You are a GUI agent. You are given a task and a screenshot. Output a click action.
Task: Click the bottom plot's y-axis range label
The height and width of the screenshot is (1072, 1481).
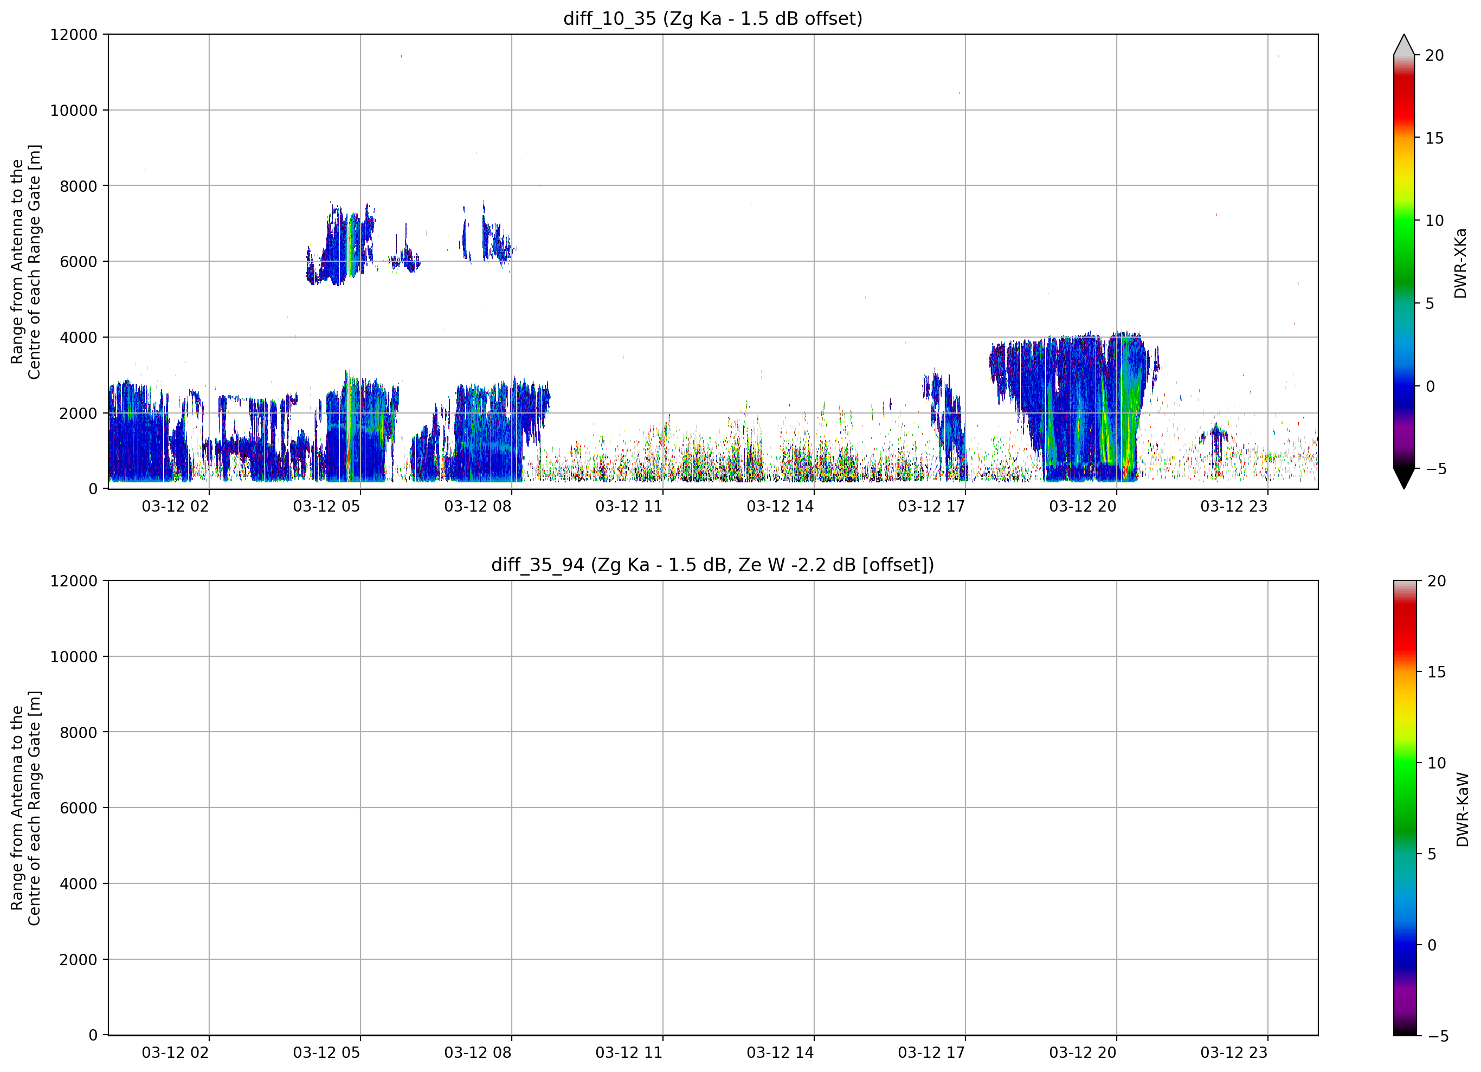(x=25, y=808)
